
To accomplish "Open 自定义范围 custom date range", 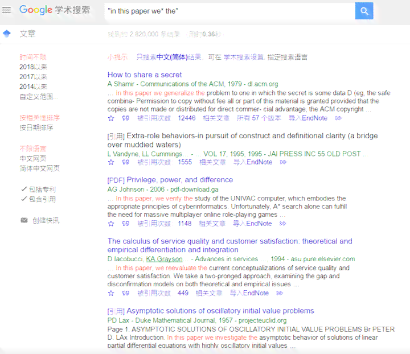I will tap(39, 97).
